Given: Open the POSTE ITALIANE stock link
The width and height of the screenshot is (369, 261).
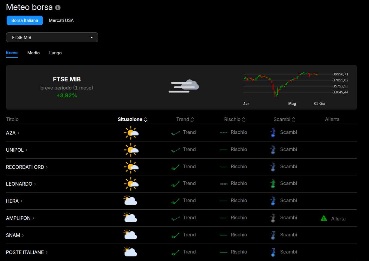Looking at the screenshot, I should (x=25, y=252).
